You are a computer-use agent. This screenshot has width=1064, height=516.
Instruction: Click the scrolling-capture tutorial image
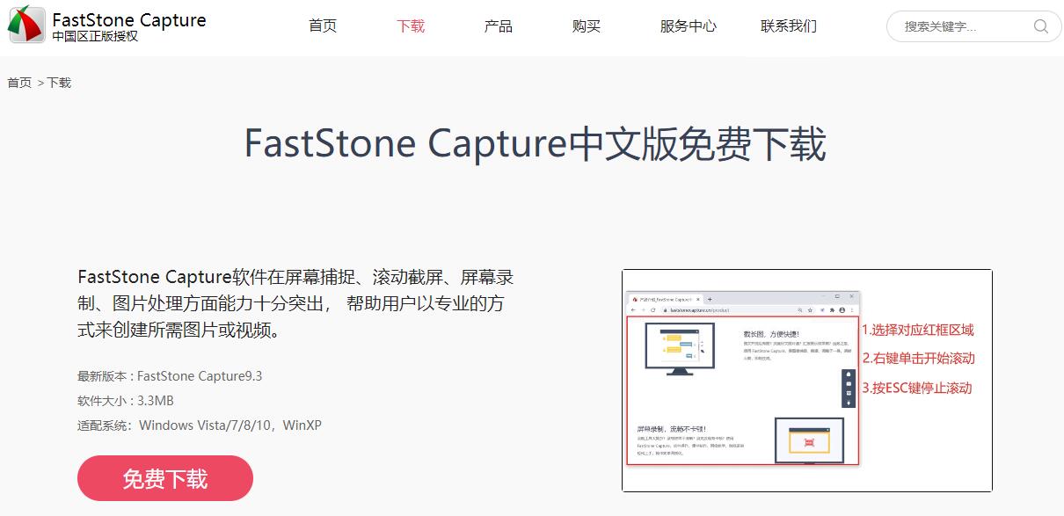click(807, 381)
